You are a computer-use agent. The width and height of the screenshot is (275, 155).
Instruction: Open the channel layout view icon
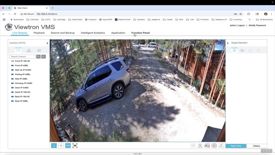(39, 50)
